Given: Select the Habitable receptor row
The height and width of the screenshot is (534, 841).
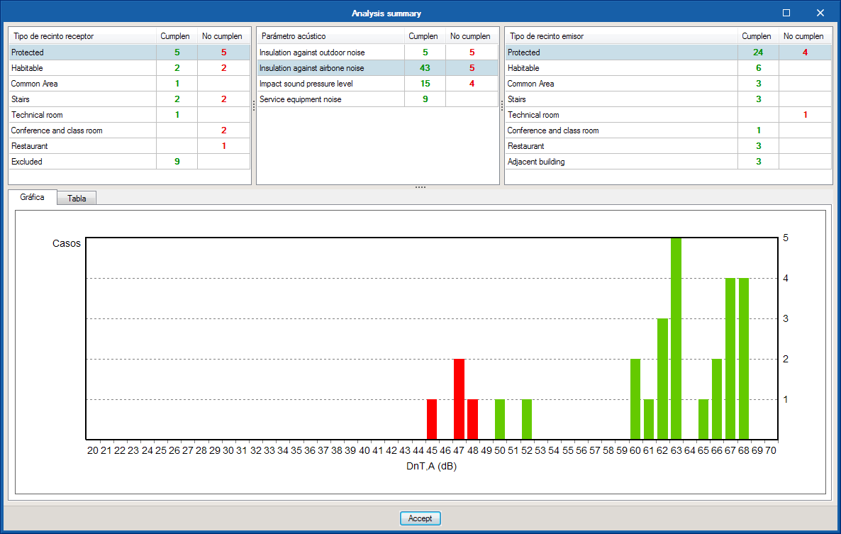Looking at the screenshot, I should [x=129, y=68].
